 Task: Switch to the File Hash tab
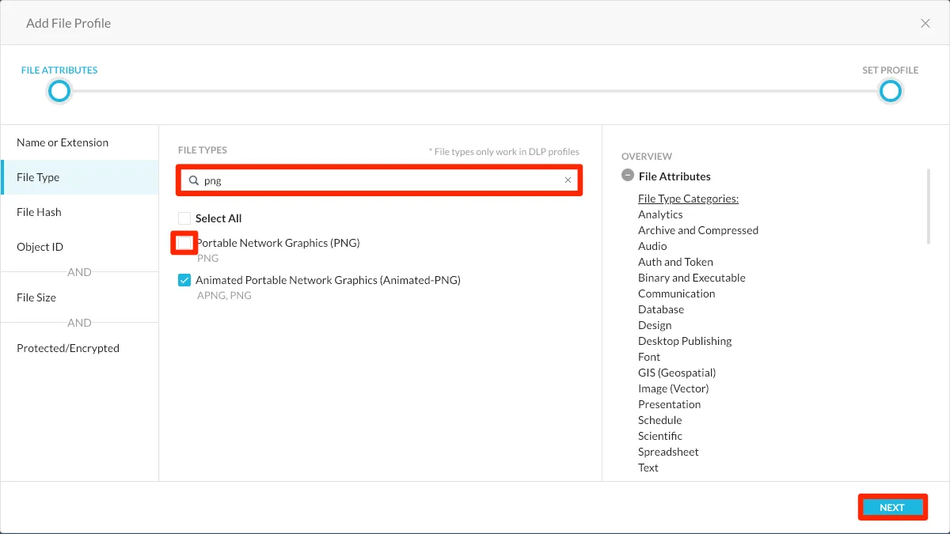point(39,212)
